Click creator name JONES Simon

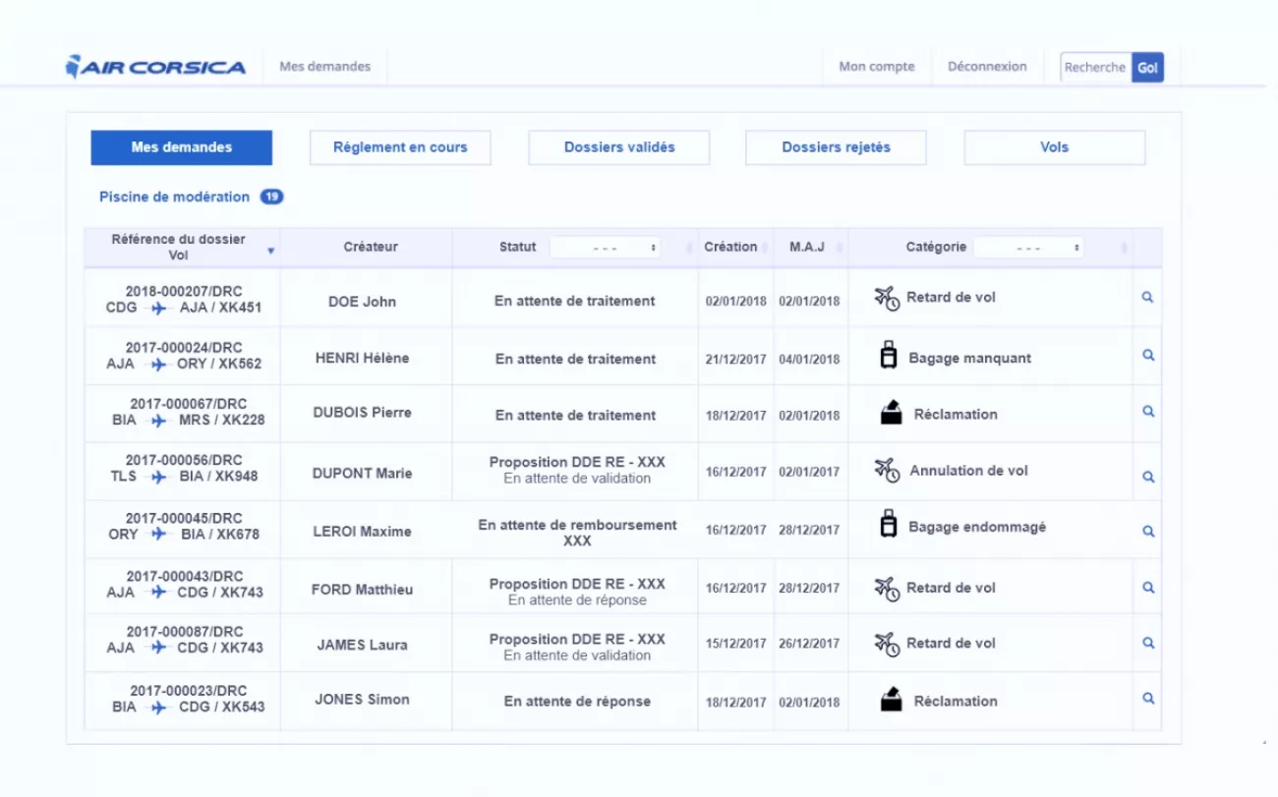[362, 700]
